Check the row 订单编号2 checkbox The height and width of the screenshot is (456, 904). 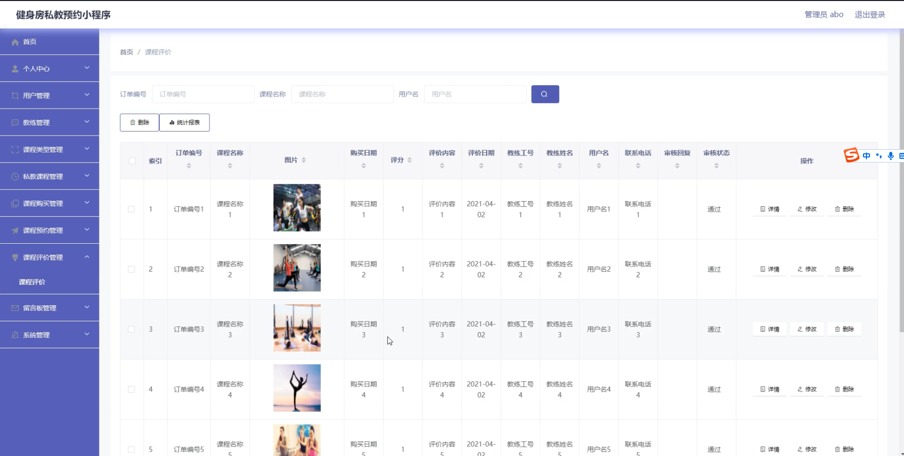pos(131,269)
